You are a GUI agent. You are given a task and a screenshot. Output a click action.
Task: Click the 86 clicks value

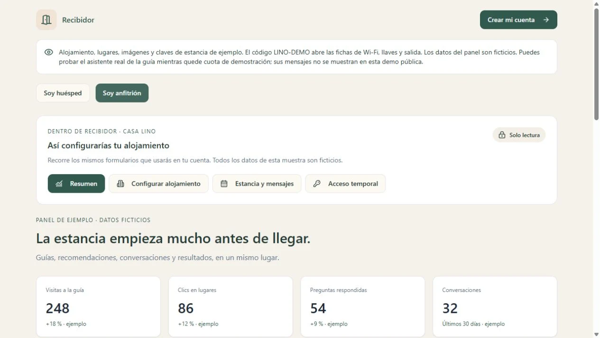186,309
